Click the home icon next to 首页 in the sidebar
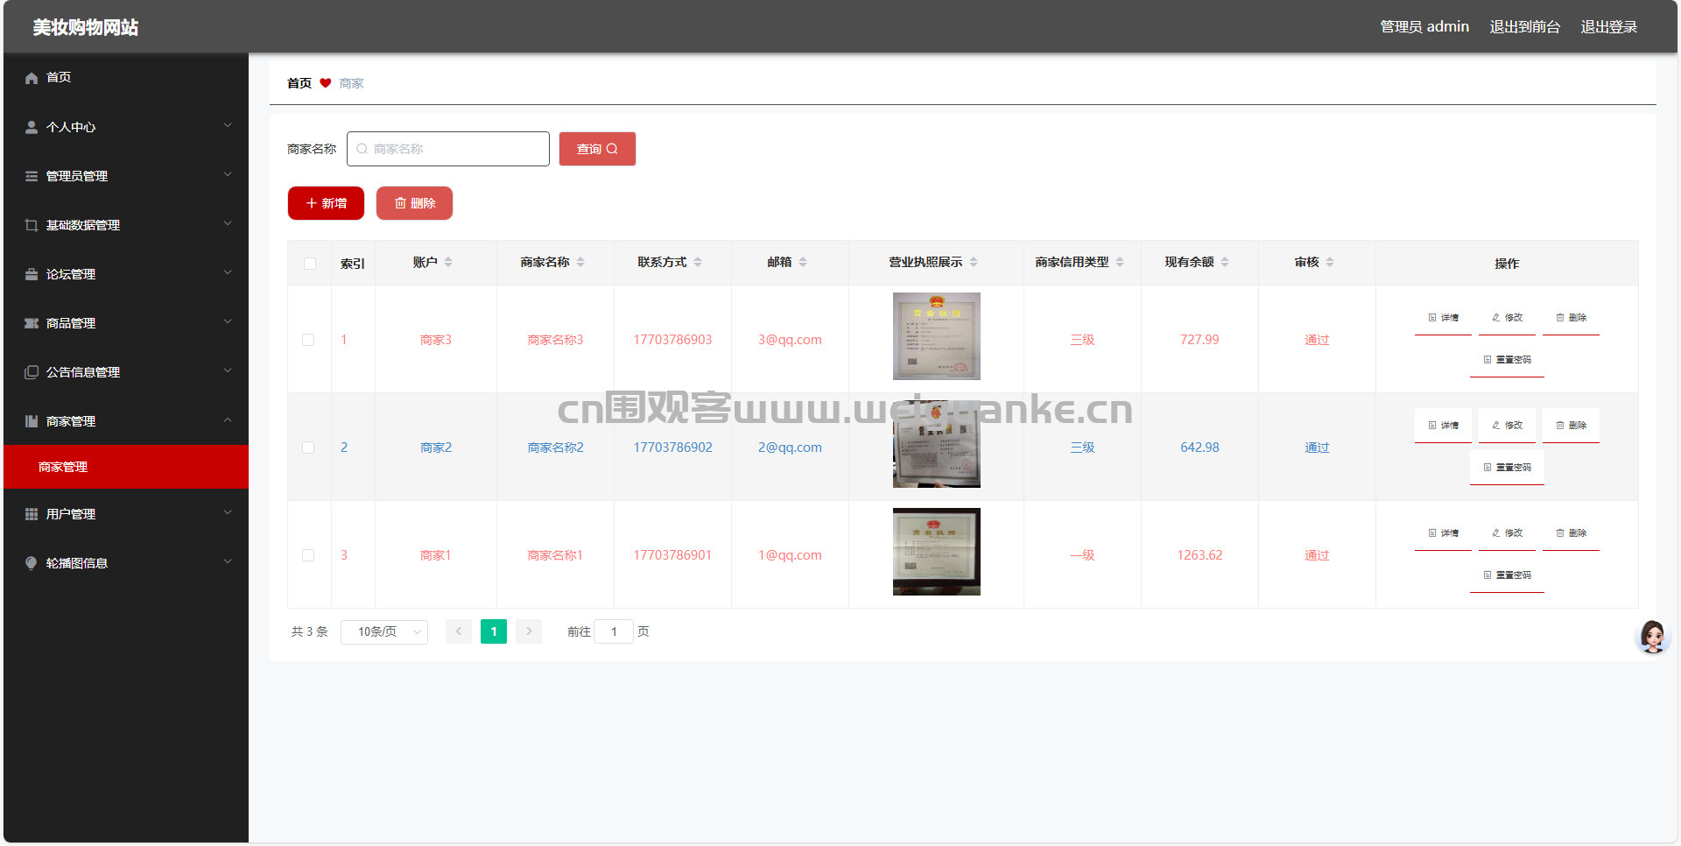The height and width of the screenshot is (846, 1681). 32,78
